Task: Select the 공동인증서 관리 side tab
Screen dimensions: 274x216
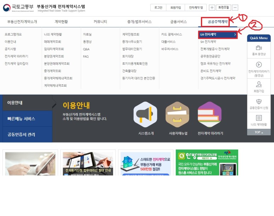Action: coord(28,134)
